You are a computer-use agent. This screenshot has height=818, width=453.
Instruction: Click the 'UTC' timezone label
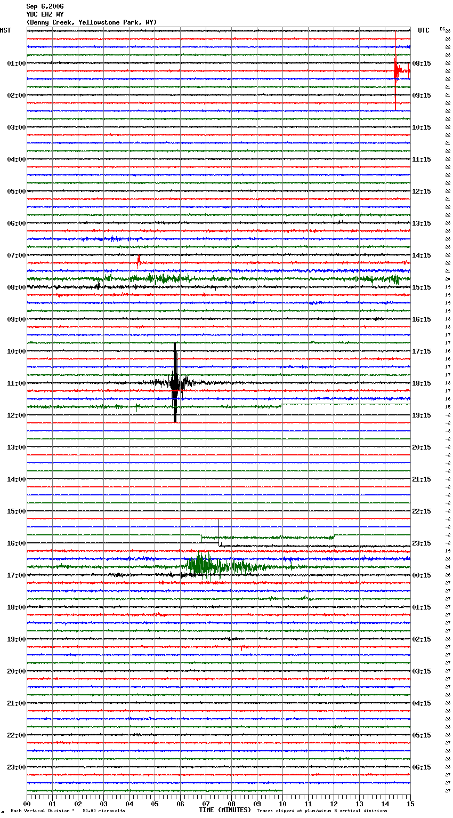point(424,30)
